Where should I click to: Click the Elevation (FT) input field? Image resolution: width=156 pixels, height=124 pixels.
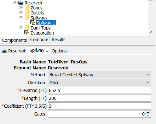(99, 90)
